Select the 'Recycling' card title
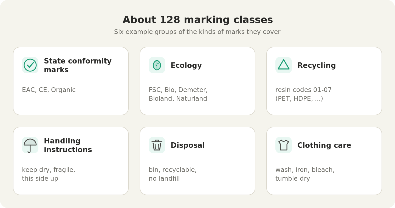This screenshot has height=208, width=395. (317, 66)
